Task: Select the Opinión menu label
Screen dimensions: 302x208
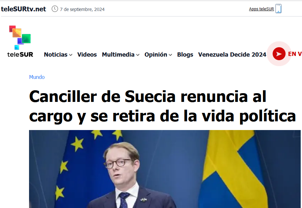Action: pyautogui.click(x=156, y=55)
